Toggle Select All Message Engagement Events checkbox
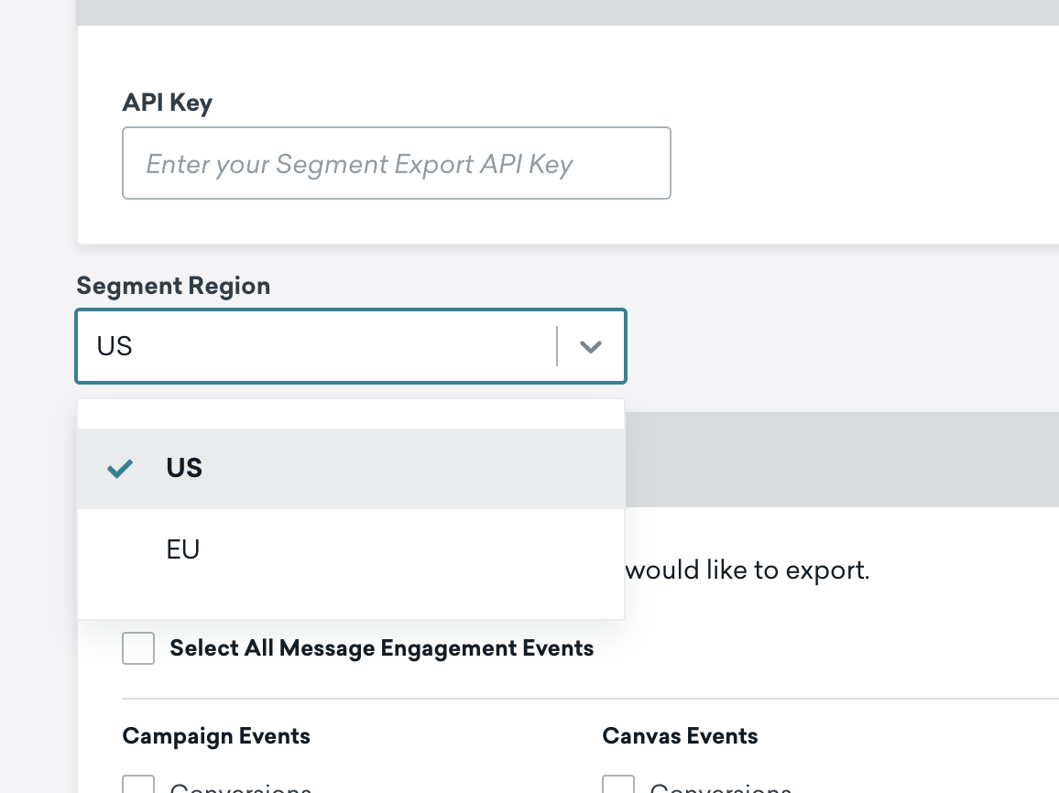Screen dimensions: 1059x793 [x=138, y=649]
